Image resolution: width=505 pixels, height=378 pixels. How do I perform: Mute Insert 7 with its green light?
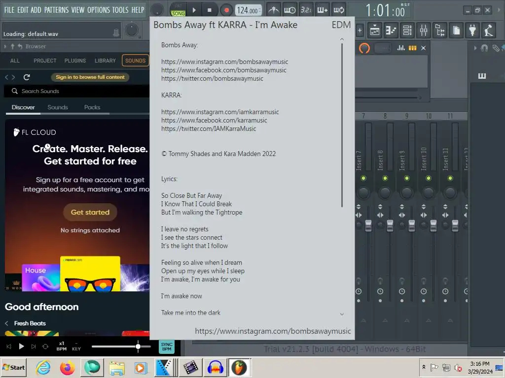coord(363,178)
